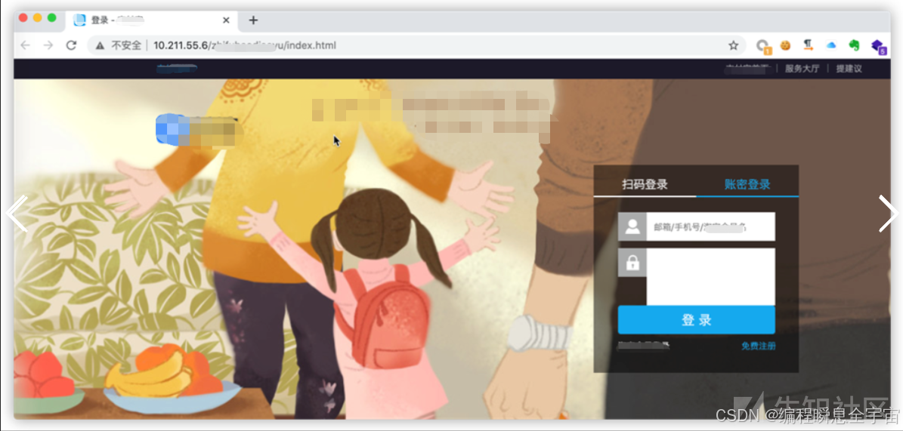Click the padlock icon beside password

(x=632, y=263)
